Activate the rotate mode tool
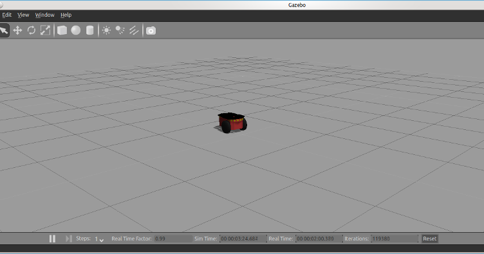Viewport: 484px width, 254px height. [x=31, y=30]
